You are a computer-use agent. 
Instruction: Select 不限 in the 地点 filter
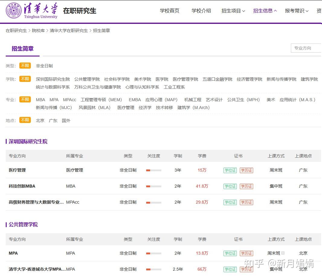[x=25, y=120]
